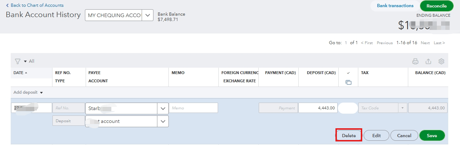Open the register settings gear icon
This screenshot has height=145, width=460.
tap(441, 61)
